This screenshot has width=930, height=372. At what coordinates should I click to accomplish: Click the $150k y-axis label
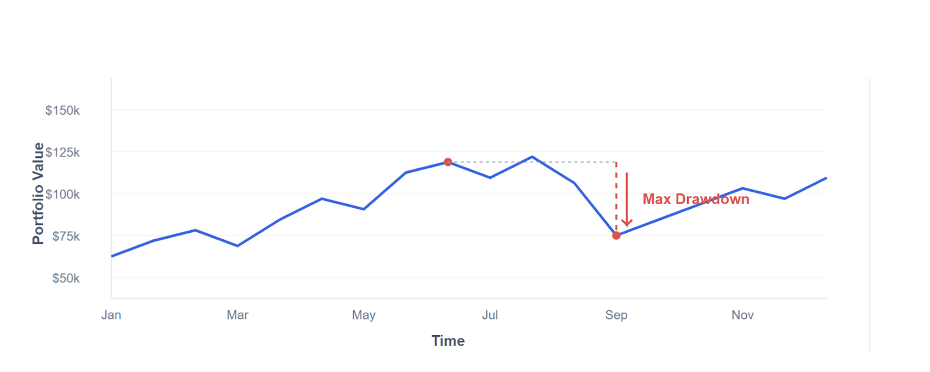point(62,111)
